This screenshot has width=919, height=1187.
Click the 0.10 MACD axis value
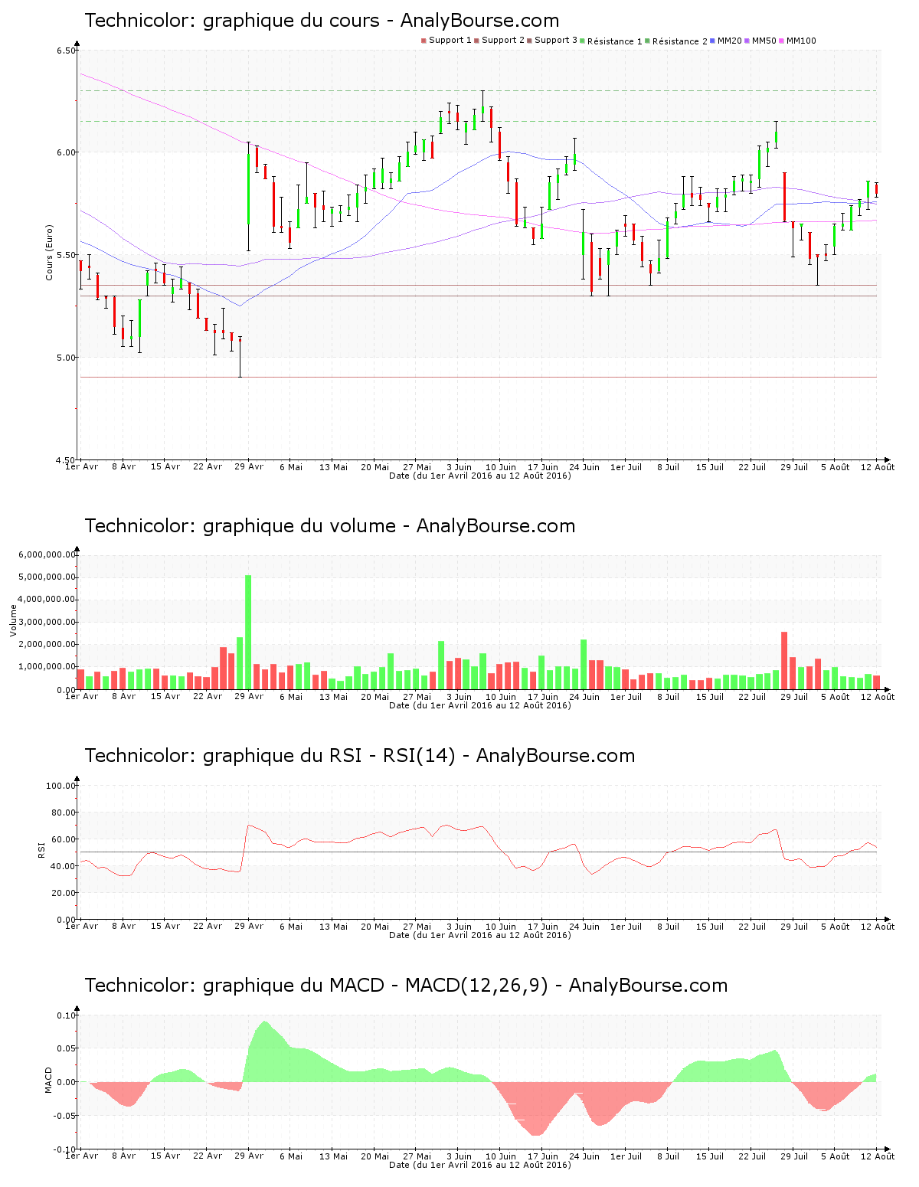(67, 1015)
